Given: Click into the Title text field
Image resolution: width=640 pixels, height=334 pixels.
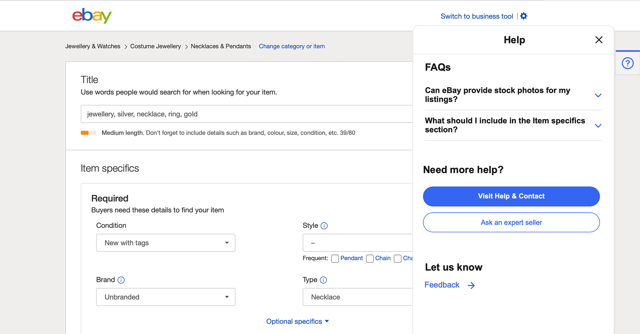Looking at the screenshot, I should pyautogui.click(x=247, y=114).
